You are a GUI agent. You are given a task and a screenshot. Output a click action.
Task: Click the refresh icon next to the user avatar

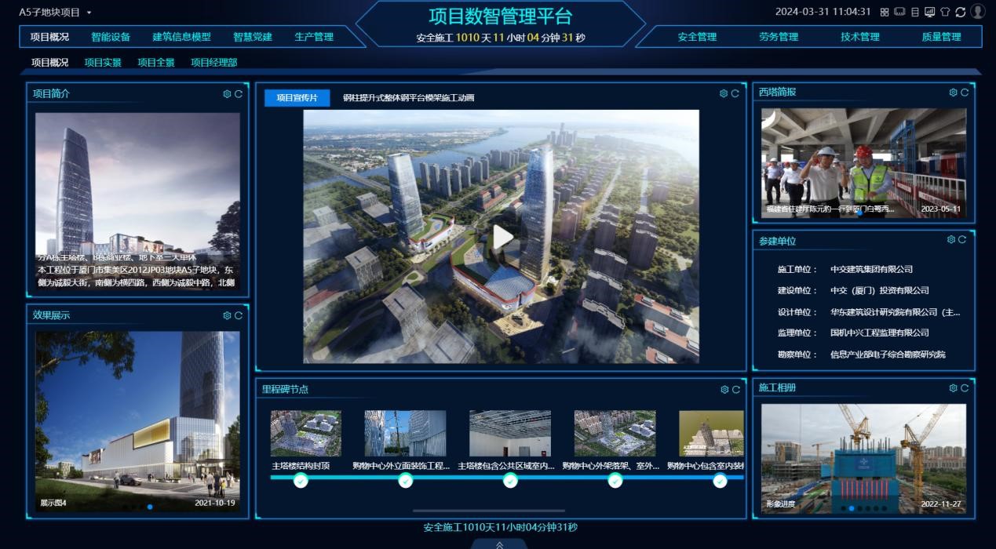[961, 12]
